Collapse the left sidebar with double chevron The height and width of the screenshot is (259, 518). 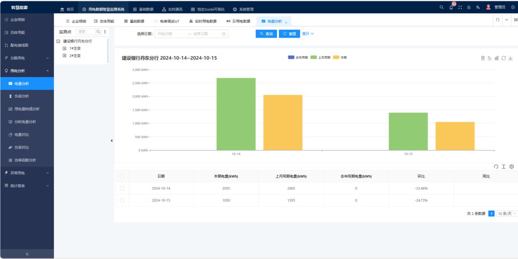coord(27,254)
